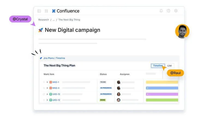Viewport: 207px width, 117px height.
Task: Expand the MKG-4 row chevron
Action: tap(47, 88)
